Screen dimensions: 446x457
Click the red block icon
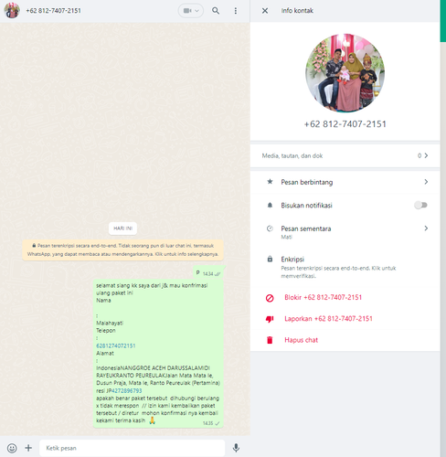point(270,298)
